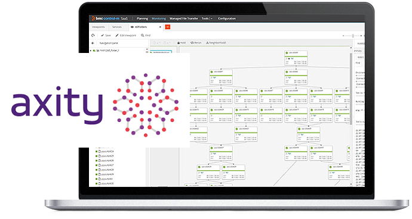
Task: Hold the selected job
Action: tap(182, 43)
